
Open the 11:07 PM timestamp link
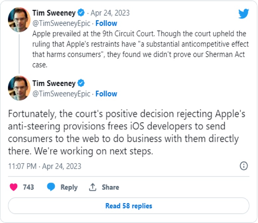click(44, 166)
